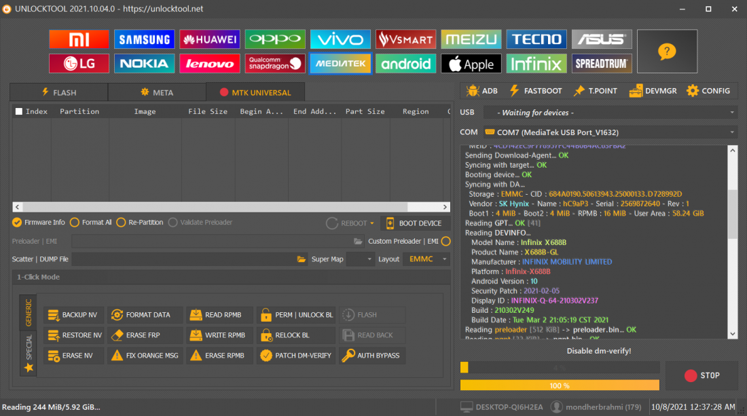Open the SPECIAL side tab

pos(29,353)
